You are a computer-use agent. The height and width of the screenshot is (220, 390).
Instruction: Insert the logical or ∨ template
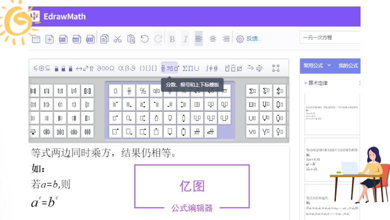(x=252, y=132)
